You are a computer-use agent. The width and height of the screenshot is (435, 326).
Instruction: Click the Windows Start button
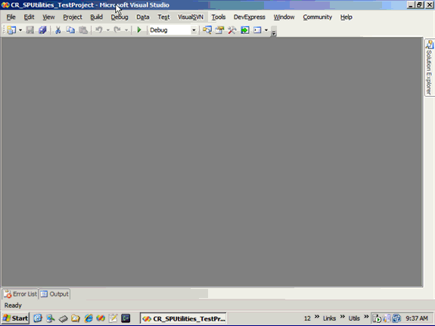tap(15, 318)
